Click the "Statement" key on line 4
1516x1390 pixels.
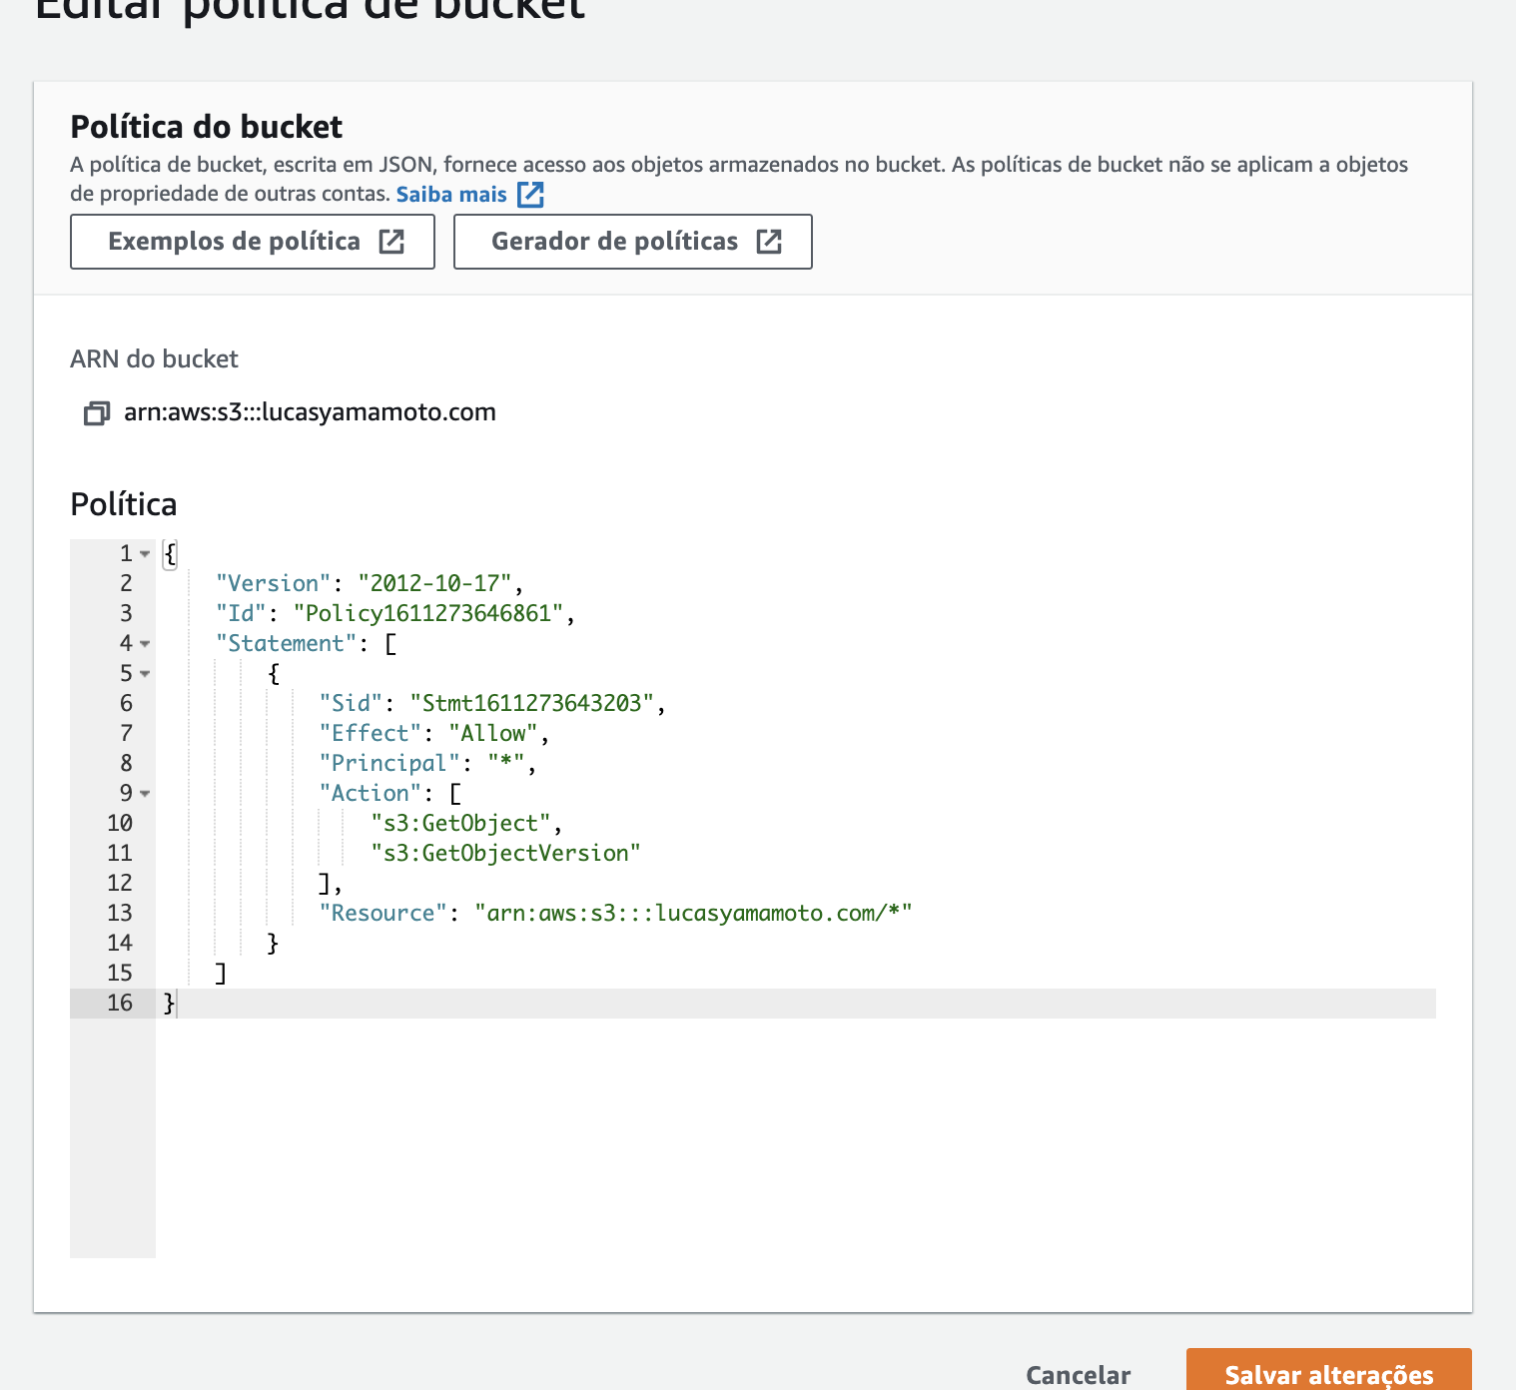point(287,643)
